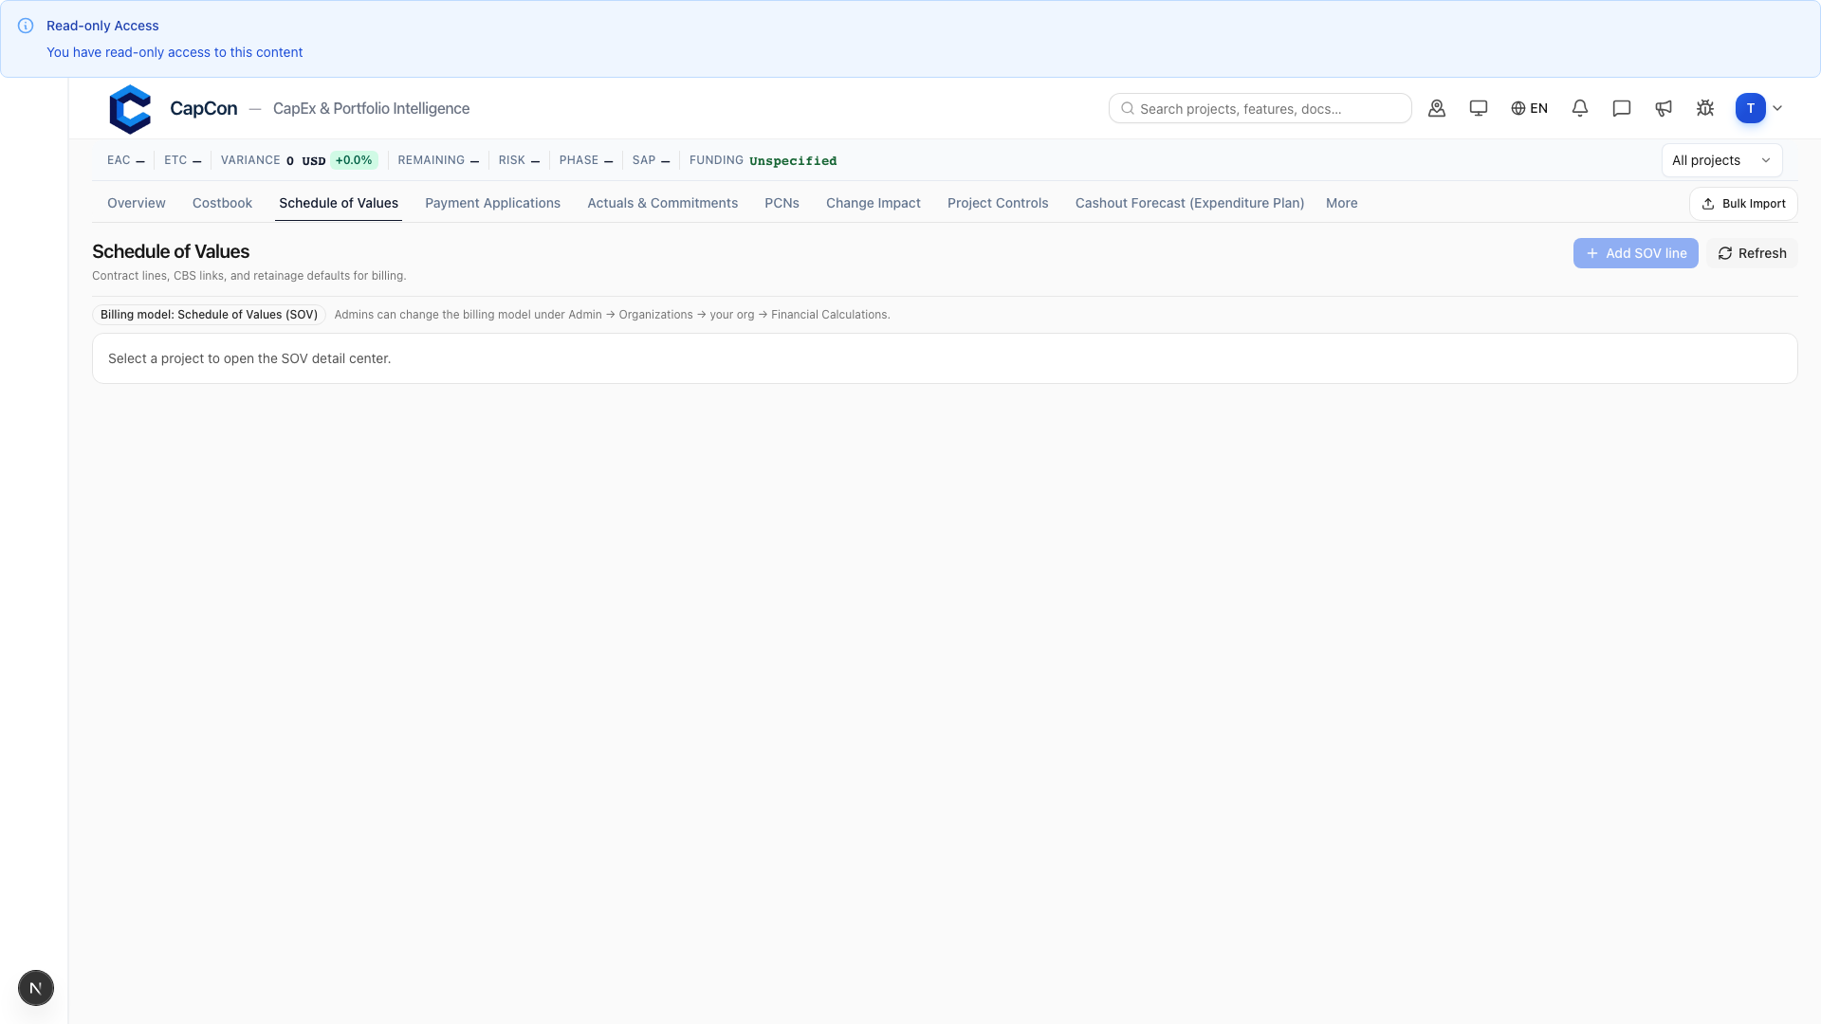Click the T user avatar
The width and height of the screenshot is (1821, 1024).
(1751, 108)
